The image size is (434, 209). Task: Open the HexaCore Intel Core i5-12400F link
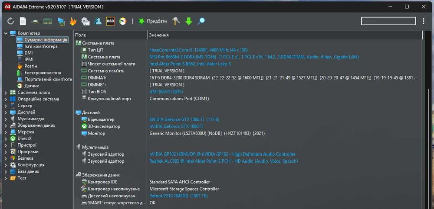point(198,50)
